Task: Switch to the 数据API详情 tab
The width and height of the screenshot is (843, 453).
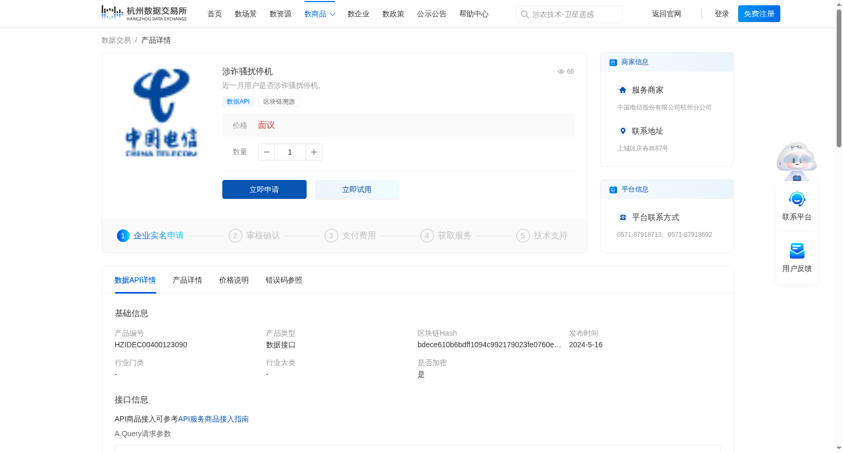Action: tap(135, 280)
